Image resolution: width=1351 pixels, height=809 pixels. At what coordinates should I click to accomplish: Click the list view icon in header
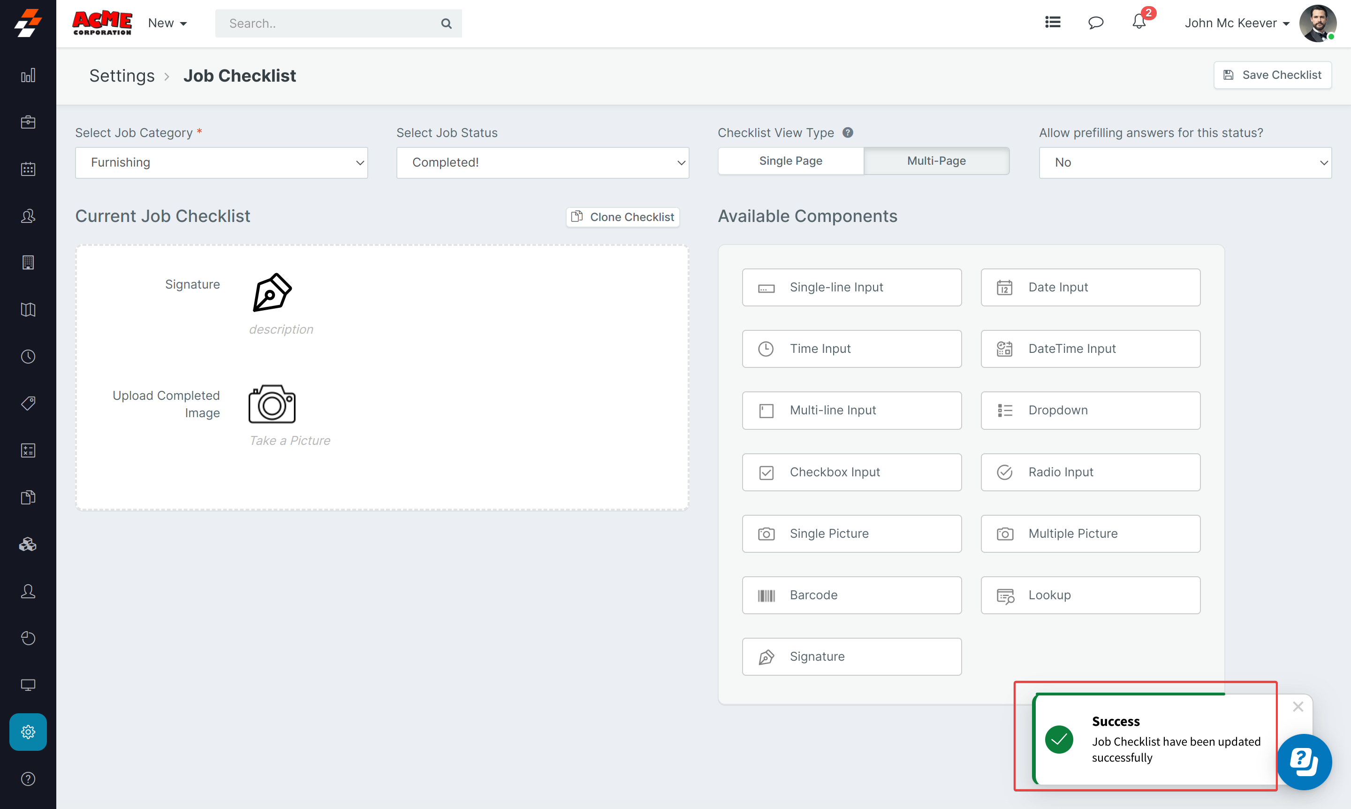1052,23
